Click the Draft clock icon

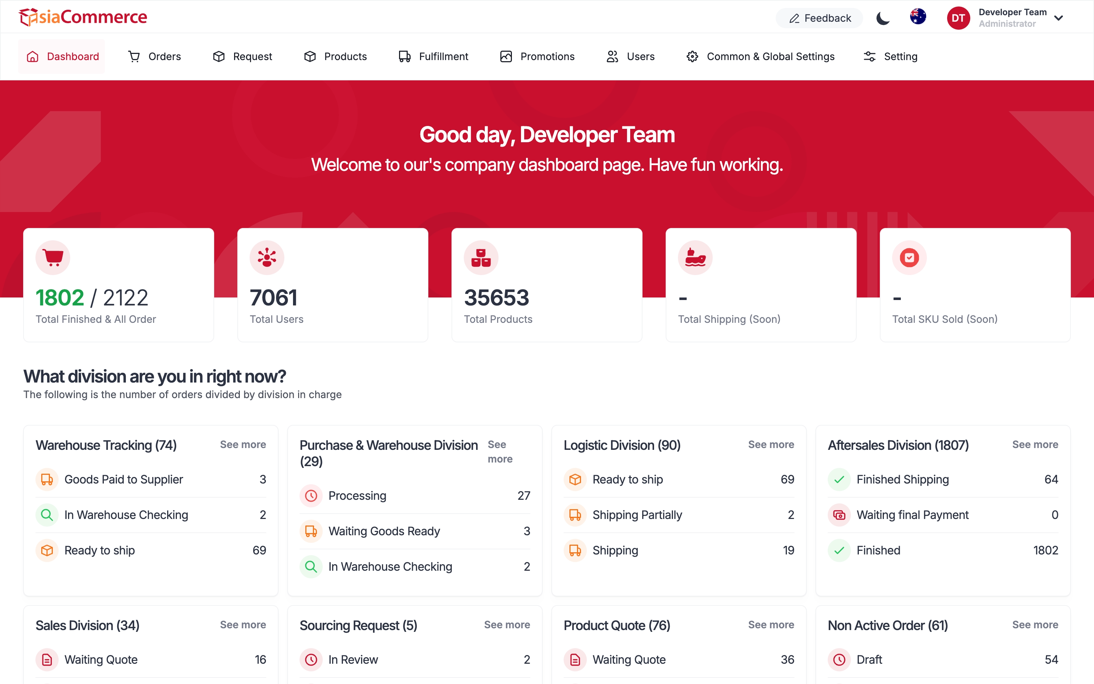point(839,659)
